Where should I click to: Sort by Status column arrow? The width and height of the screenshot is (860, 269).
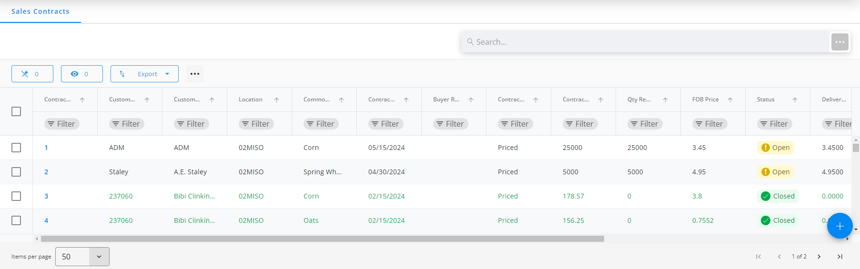(x=795, y=100)
